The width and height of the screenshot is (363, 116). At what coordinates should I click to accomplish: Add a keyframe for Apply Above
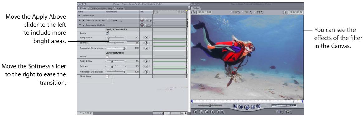point(146,37)
